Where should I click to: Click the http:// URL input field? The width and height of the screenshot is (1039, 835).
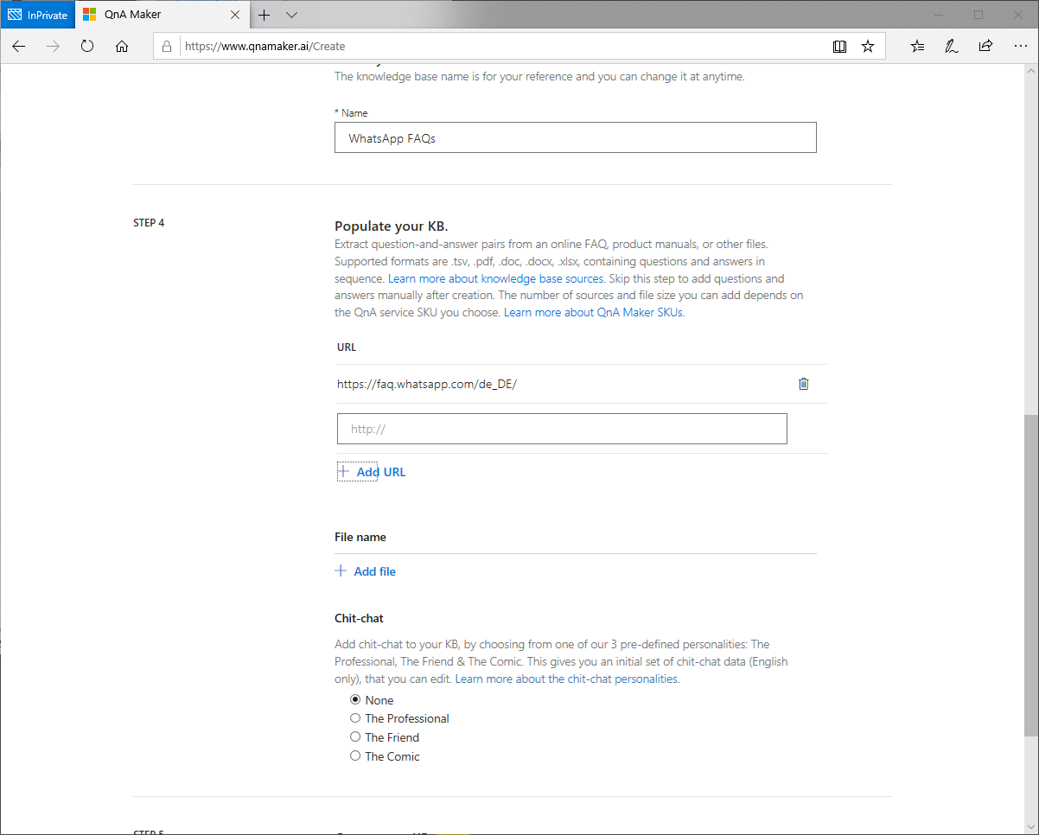click(x=562, y=429)
